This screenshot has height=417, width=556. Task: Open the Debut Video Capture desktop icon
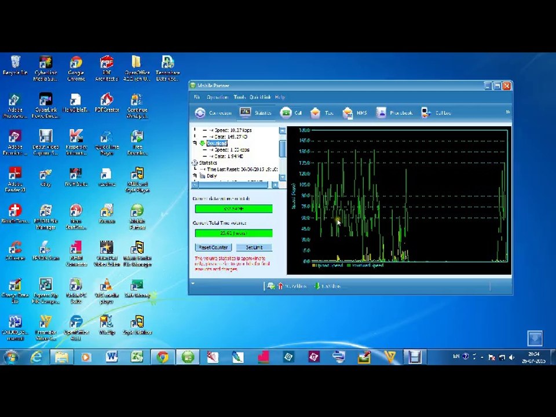click(45, 142)
